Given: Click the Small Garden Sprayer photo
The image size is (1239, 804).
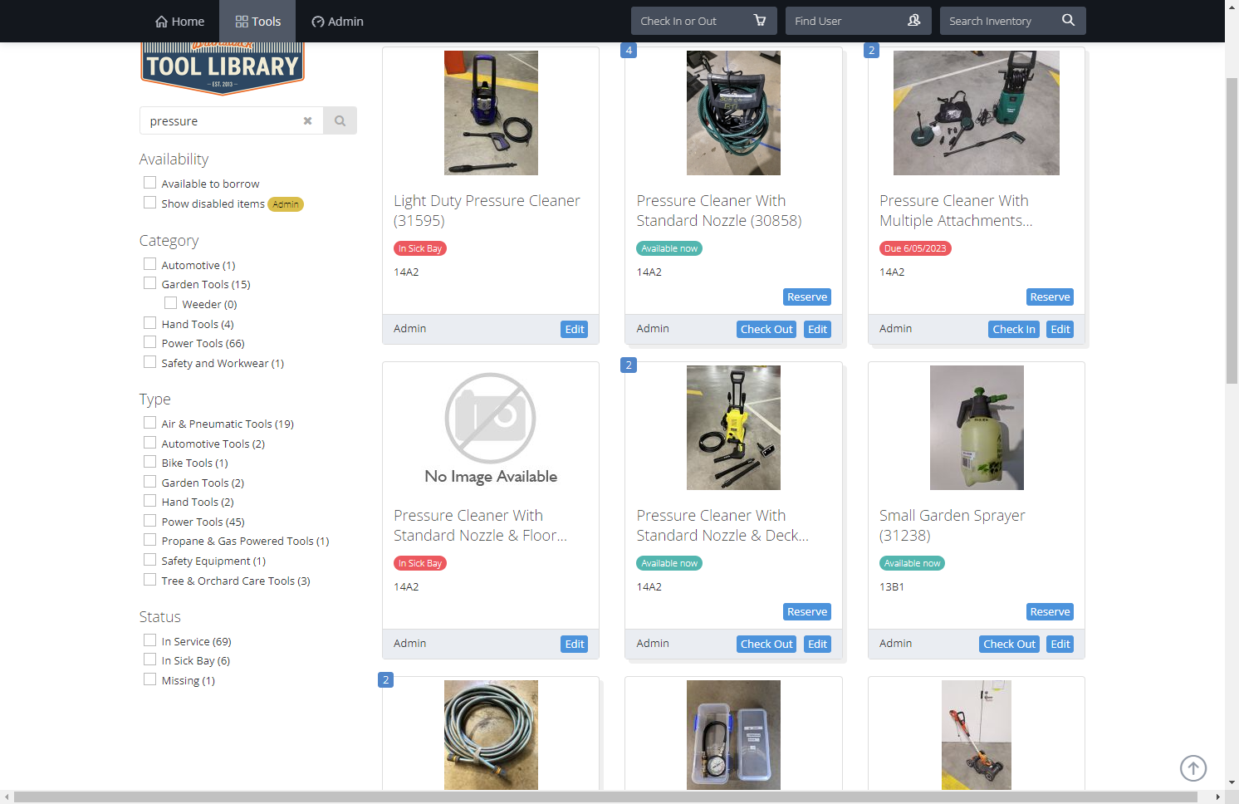Looking at the screenshot, I should point(977,428).
